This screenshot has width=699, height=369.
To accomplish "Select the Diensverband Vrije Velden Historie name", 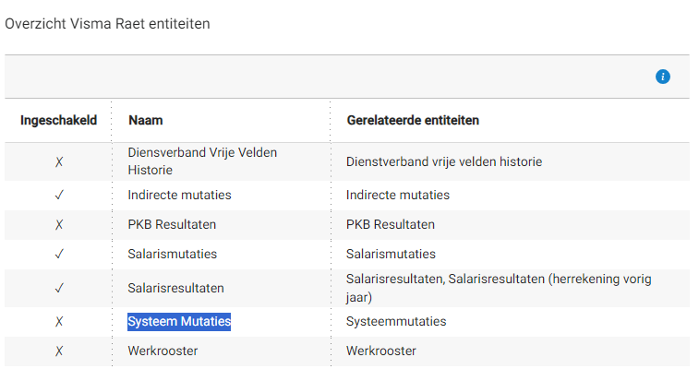I will click(202, 161).
